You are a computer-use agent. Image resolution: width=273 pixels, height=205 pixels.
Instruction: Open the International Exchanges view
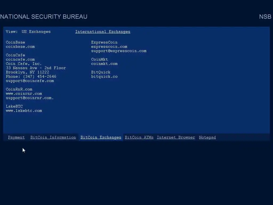pyautogui.click(x=103, y=32)
